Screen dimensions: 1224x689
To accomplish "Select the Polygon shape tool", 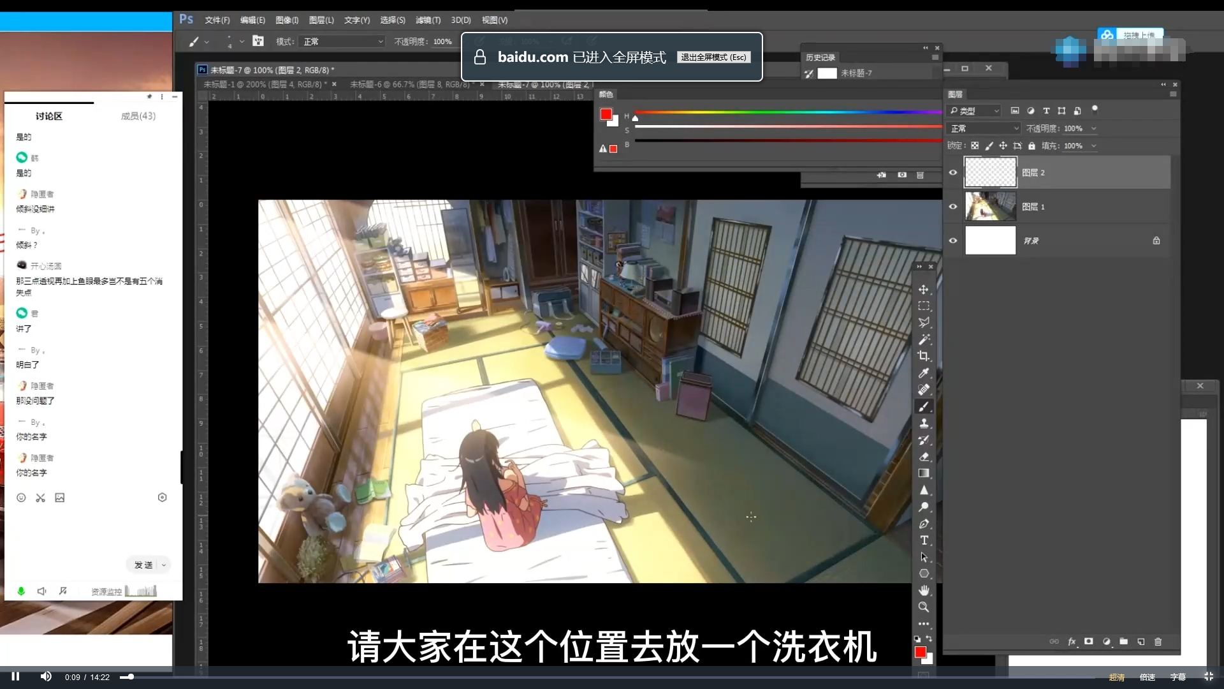I will coord(923,574).
